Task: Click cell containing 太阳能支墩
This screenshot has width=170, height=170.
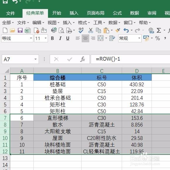Action: coord(58,131)
